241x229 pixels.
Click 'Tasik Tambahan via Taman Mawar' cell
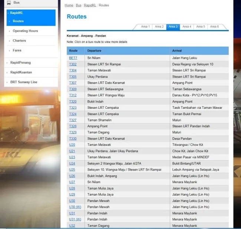pyautogui.click(x=197, y=108)
